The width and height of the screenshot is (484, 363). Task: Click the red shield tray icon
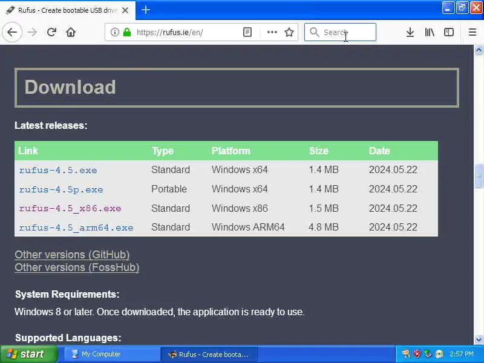417,354
